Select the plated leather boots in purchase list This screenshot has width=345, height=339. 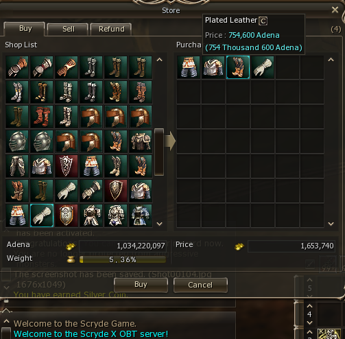click(x=238, y=67)
